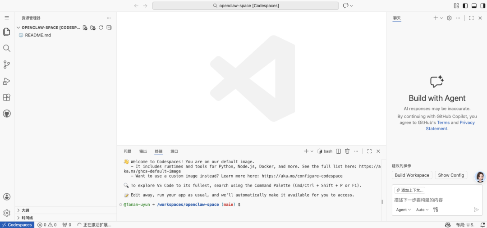Screen dimensions: 487x228
Task: Maximize the terminal panel size
Action: 369,151
